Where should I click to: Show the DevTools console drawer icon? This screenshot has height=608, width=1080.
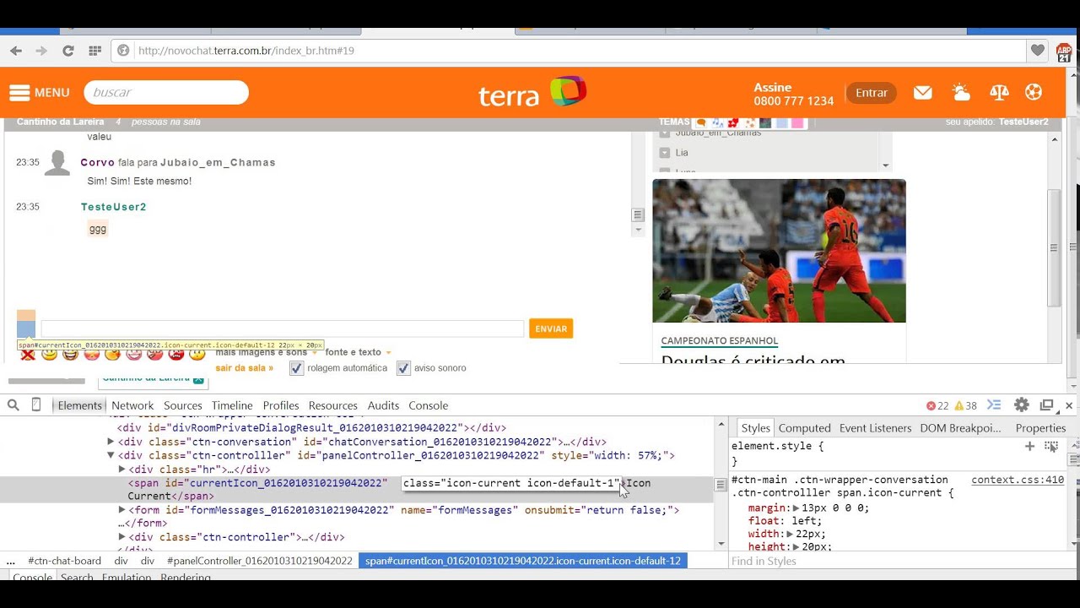pos(994,405)
